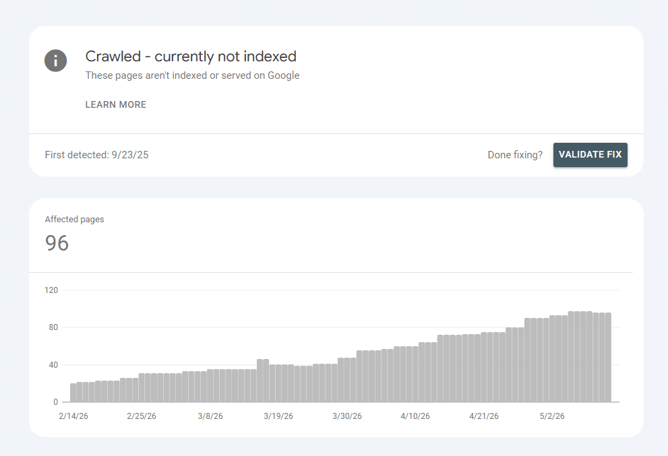Select the 'Crawled - currently not indexed' heading
The height and width of the screenshot is (456, 668).
191,56
